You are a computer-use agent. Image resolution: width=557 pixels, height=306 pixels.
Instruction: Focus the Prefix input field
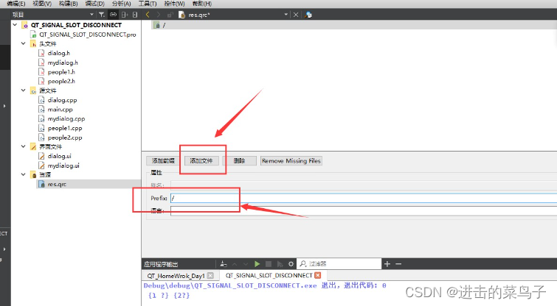(x=364, y=199)
